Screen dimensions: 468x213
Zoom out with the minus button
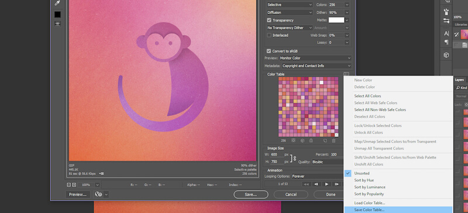(69, 185)
